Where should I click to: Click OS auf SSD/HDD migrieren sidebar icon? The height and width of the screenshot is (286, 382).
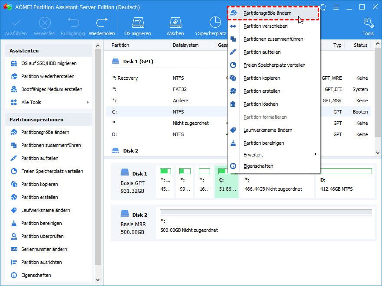click(x=14, y=63)
